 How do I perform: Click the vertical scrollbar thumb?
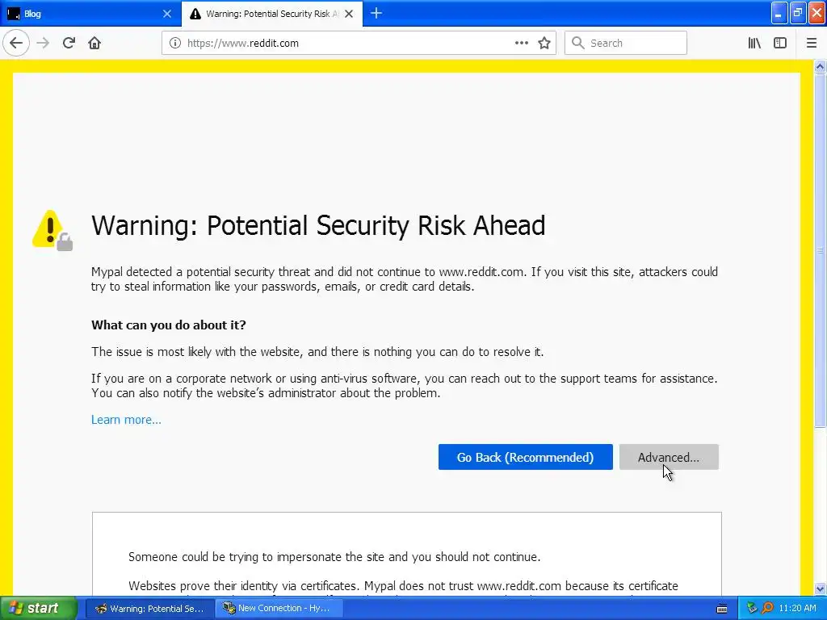[x=821, y=250]
